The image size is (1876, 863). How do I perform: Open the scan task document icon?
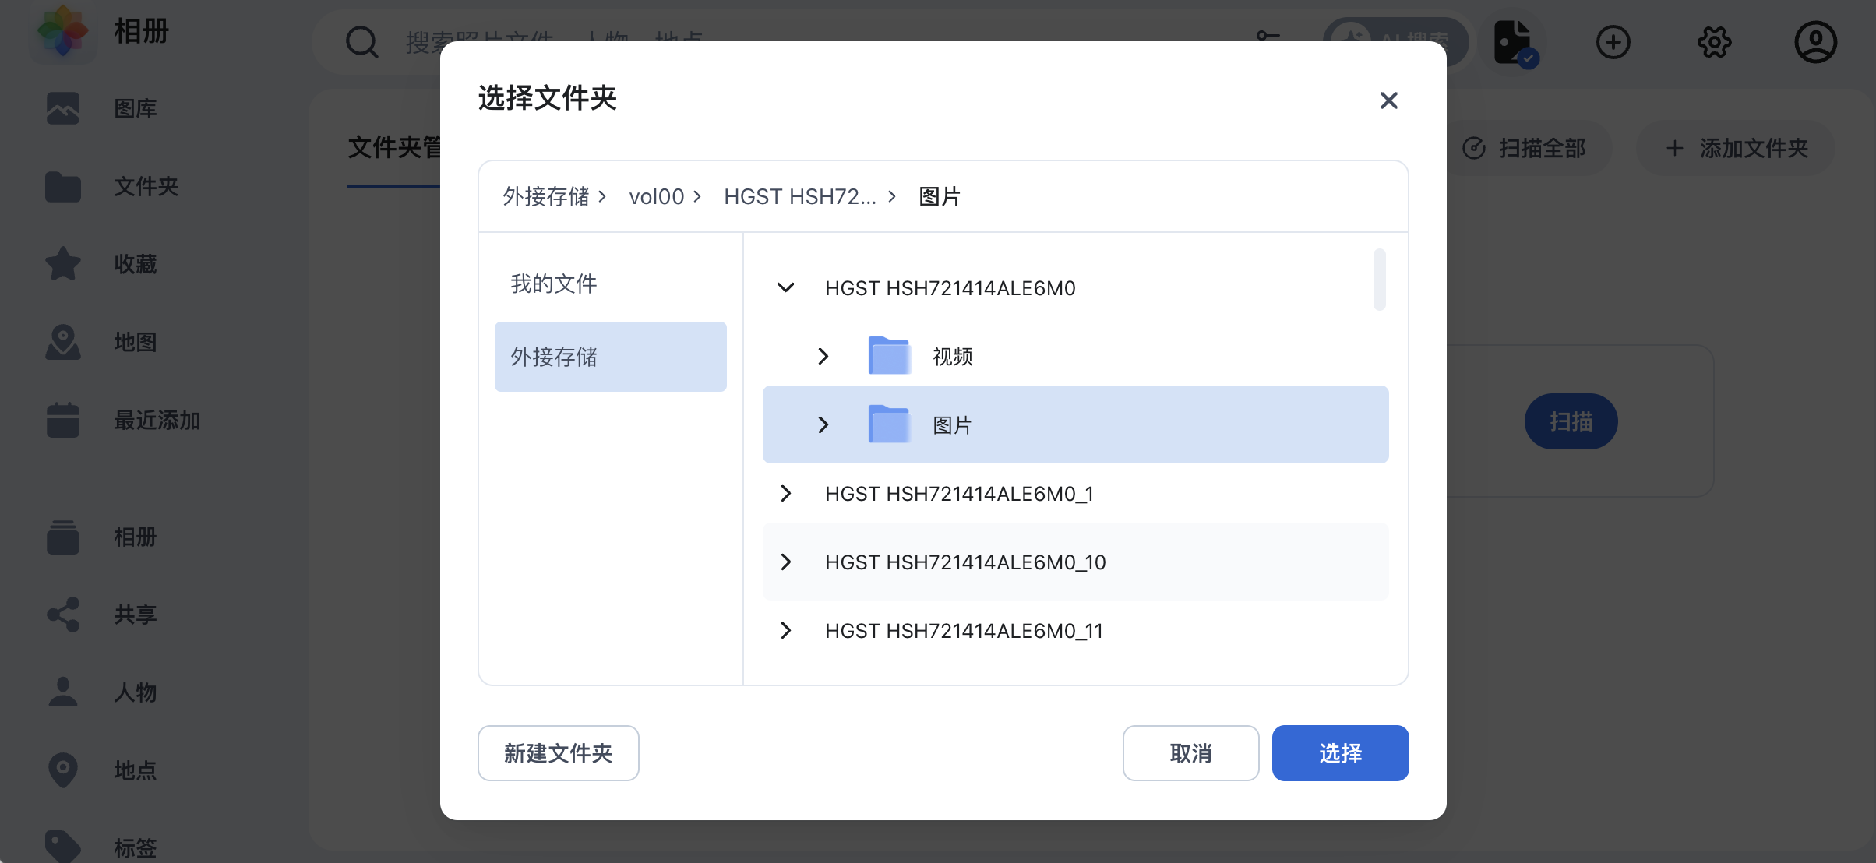(1512, 42)
